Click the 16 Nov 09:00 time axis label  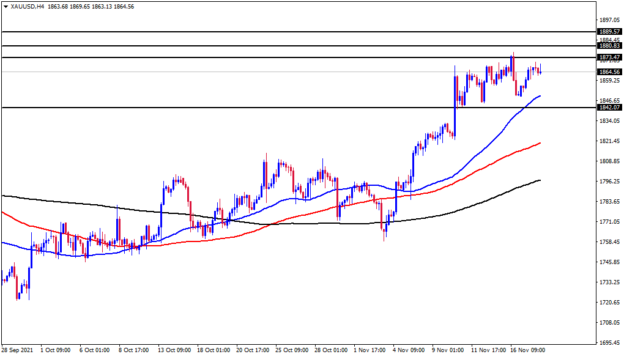(528, 350)
